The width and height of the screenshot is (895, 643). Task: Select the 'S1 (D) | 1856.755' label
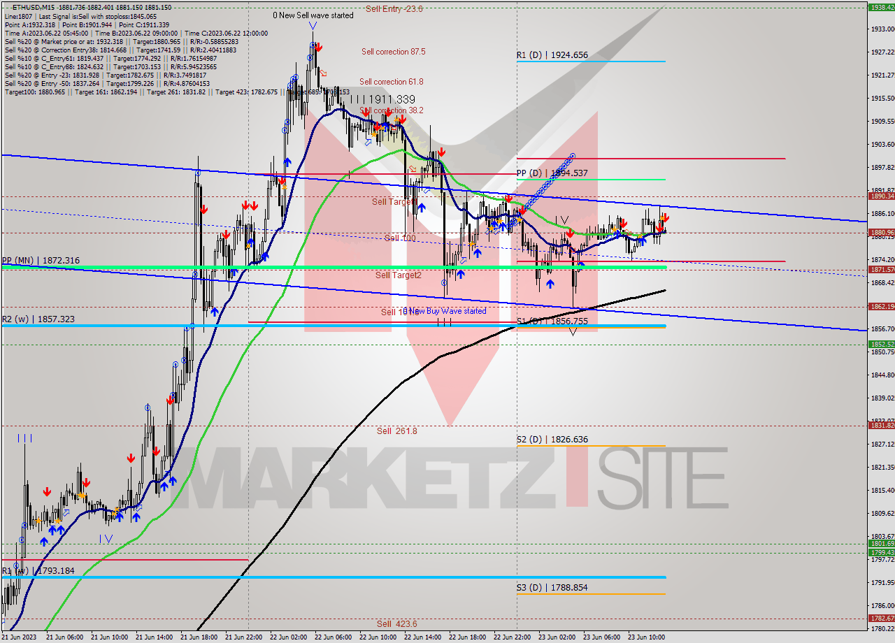tap(552, 321)
